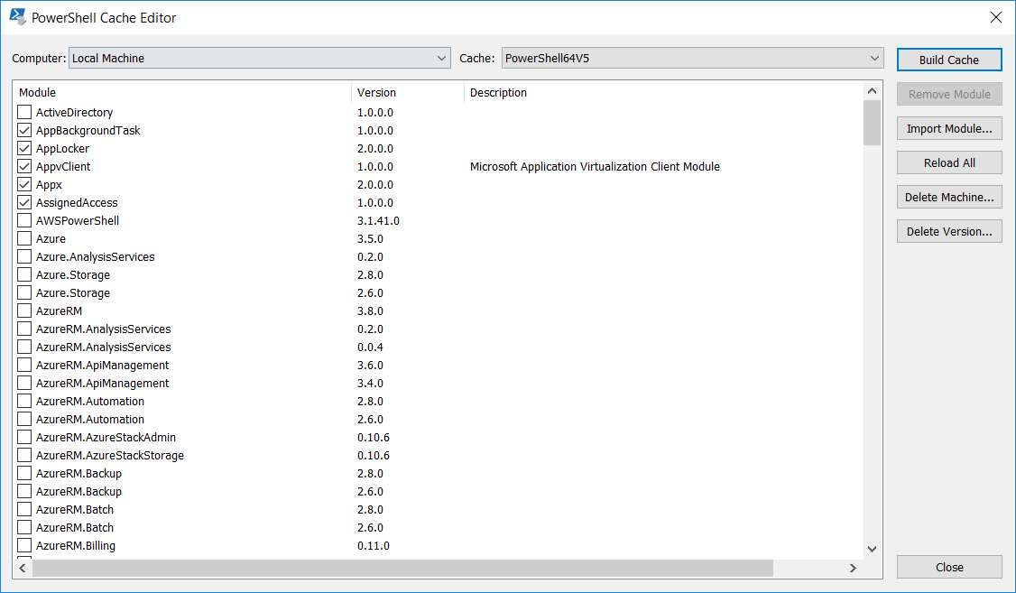The image size is (1016, 593).
Task: Check the AzureRM.AzureStackAdmin module checkbox
Action: [x=24, y=438]
